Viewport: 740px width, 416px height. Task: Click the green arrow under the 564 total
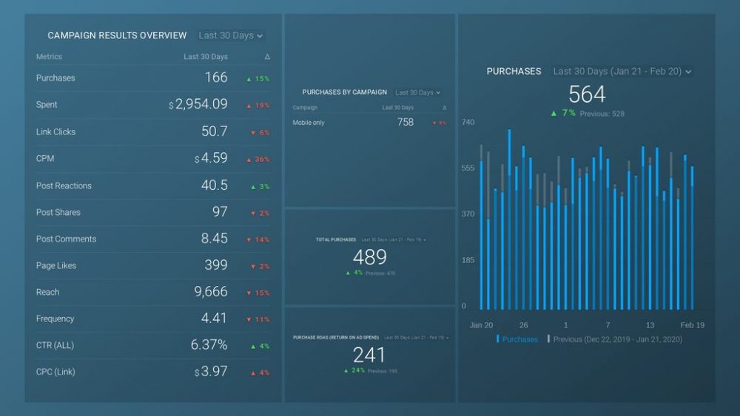coord(554,113)
